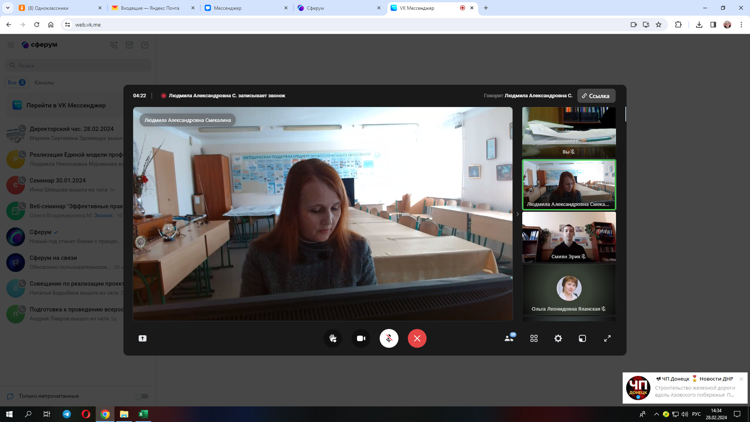Select your own video thumbnail
The width and height of the screenshot is (750, 422).
click(x=569, y=132)
